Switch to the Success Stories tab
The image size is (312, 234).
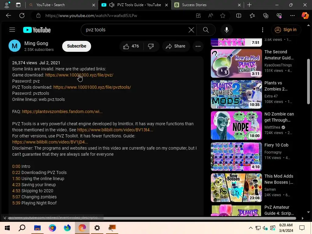pos(207,5)
